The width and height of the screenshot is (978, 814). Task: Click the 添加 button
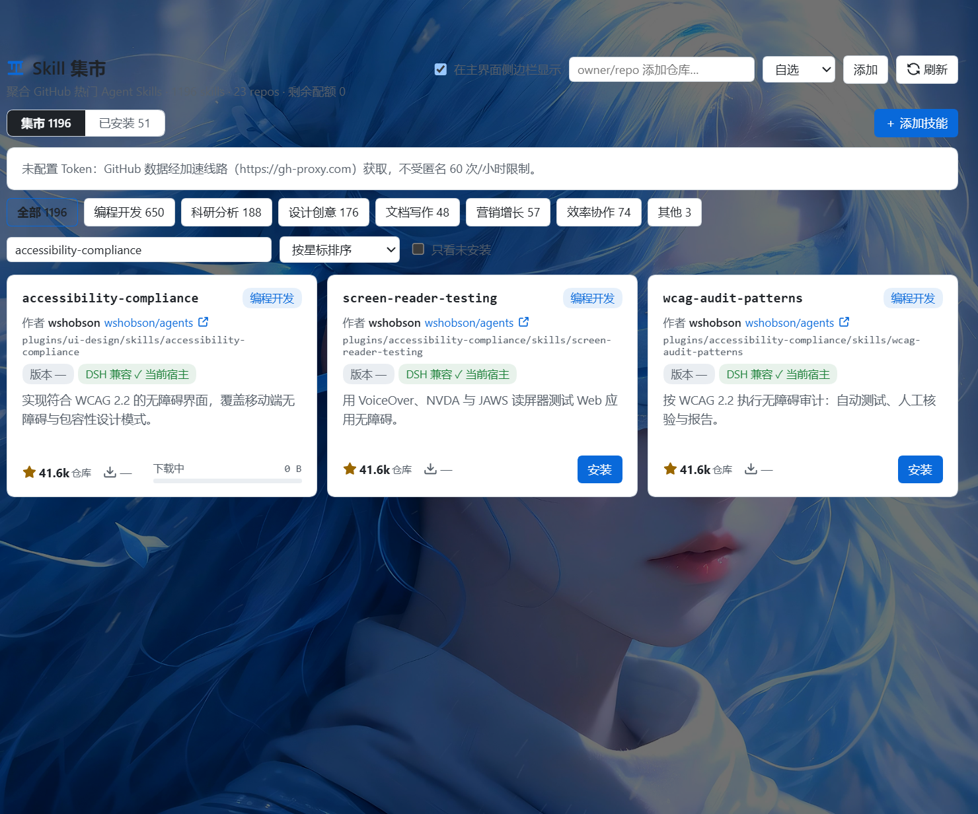866,69
